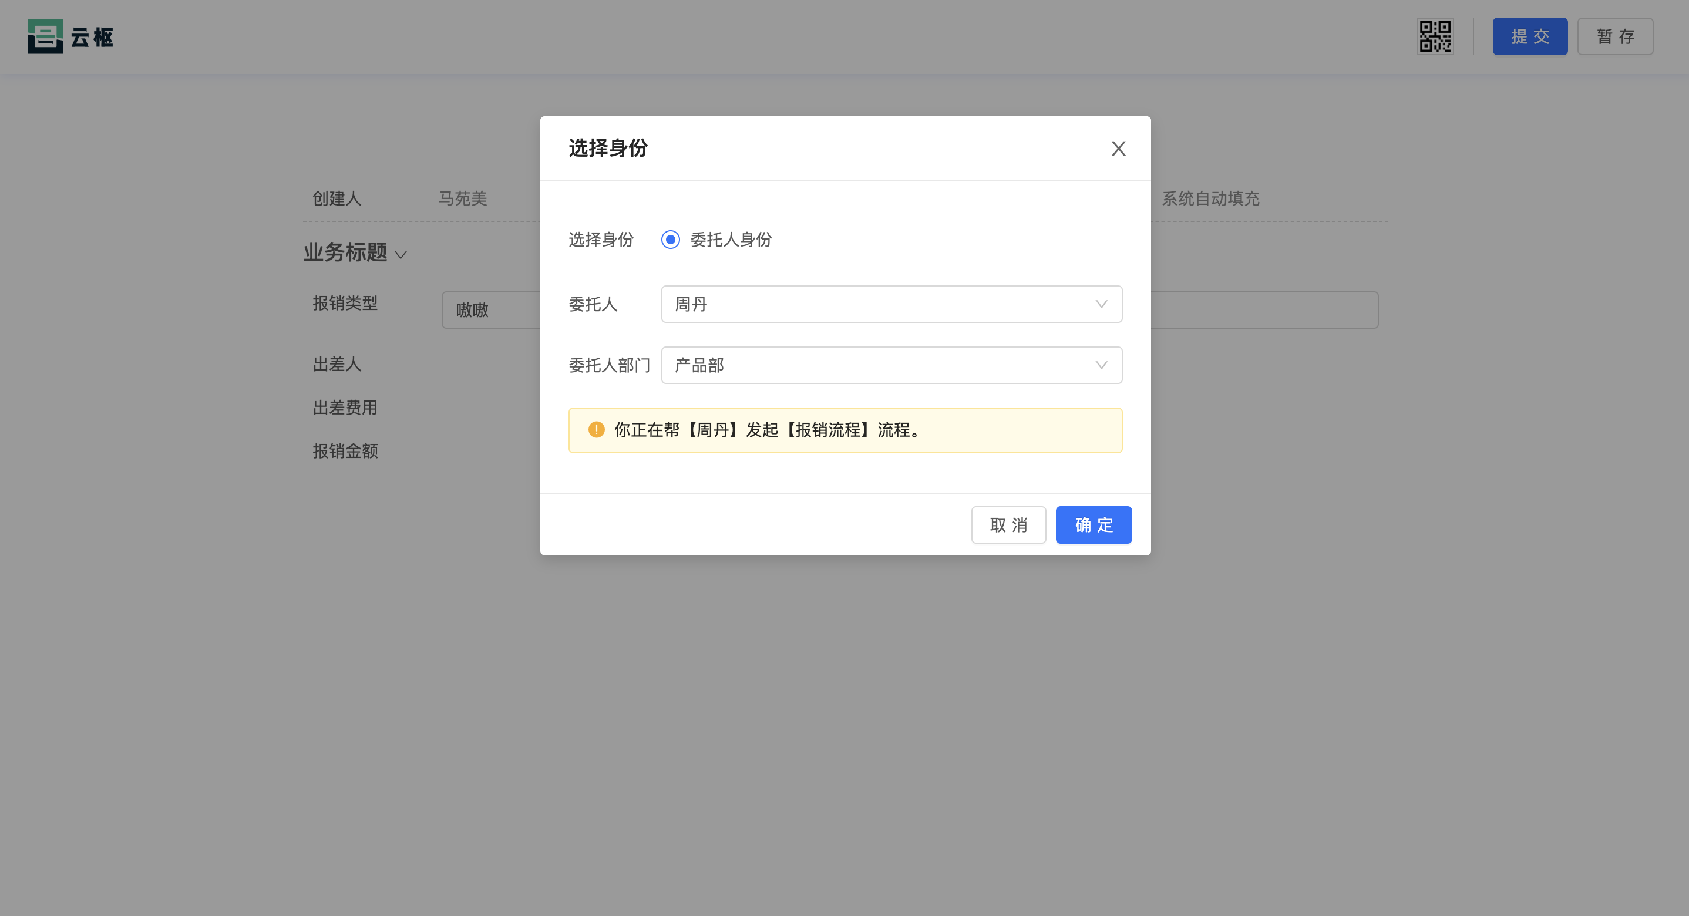
Task: Click the warning icon in the notice
Action: 596,430
